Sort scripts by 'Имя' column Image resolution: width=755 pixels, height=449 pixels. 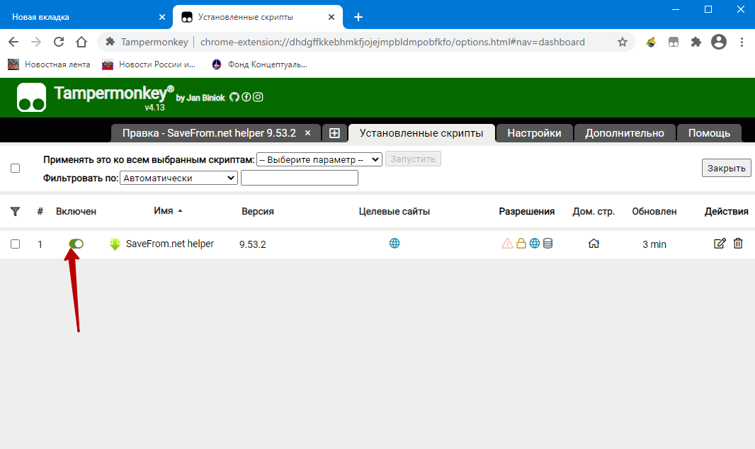click(x=163, y=211)
